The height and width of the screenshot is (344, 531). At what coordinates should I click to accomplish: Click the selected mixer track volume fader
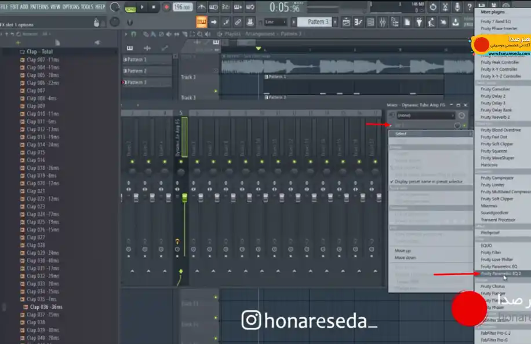(184, 198)
